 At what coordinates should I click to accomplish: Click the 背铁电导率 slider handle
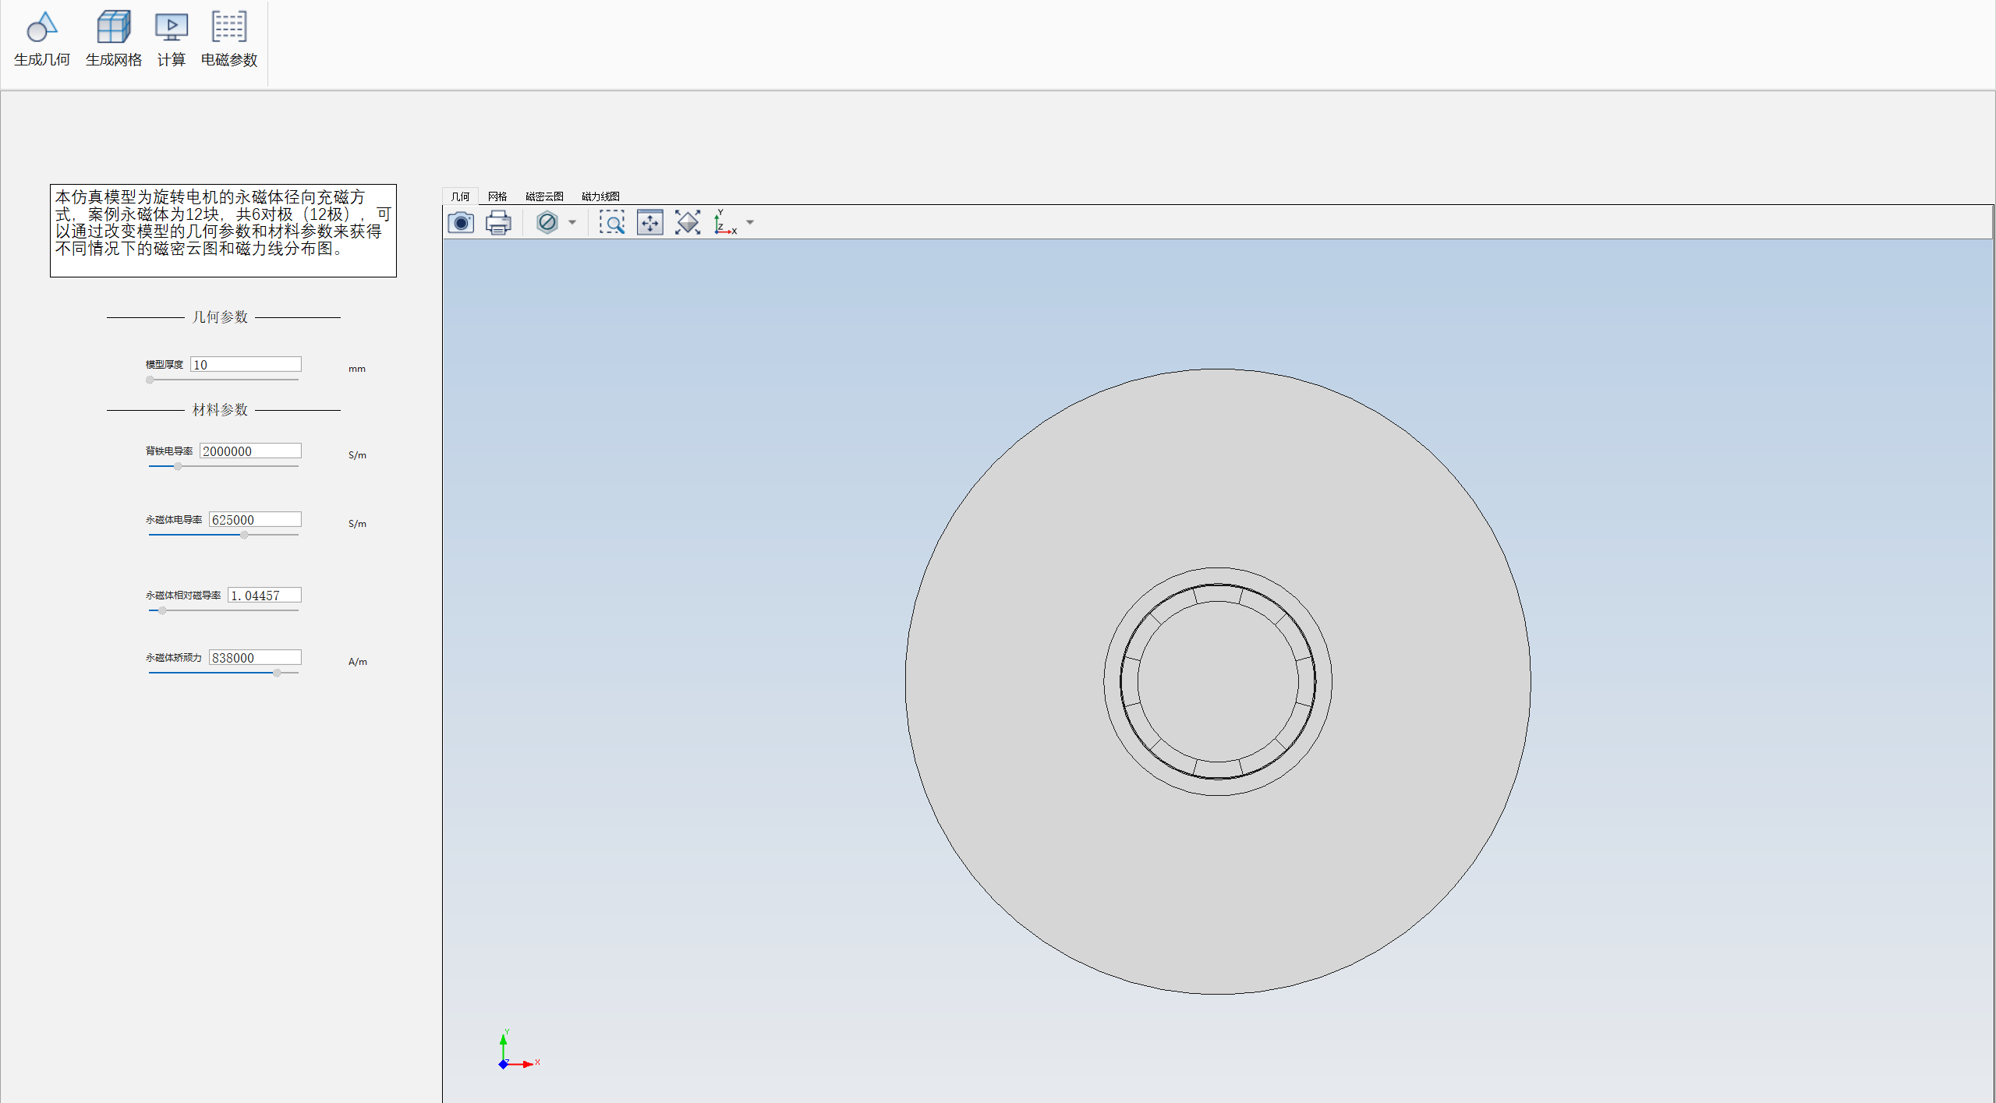pos(178,467)
